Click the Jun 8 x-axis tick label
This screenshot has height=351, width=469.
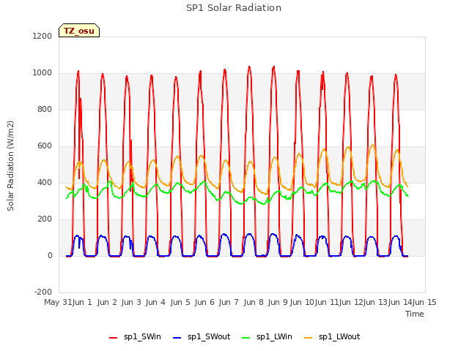254,302
